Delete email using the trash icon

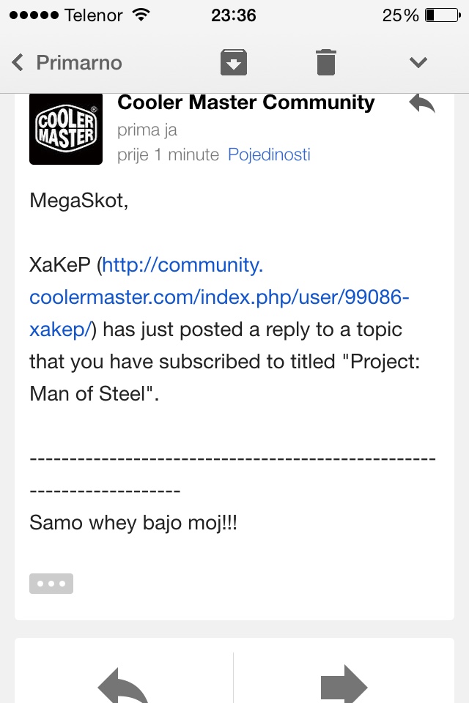click(x=326, y=62)
